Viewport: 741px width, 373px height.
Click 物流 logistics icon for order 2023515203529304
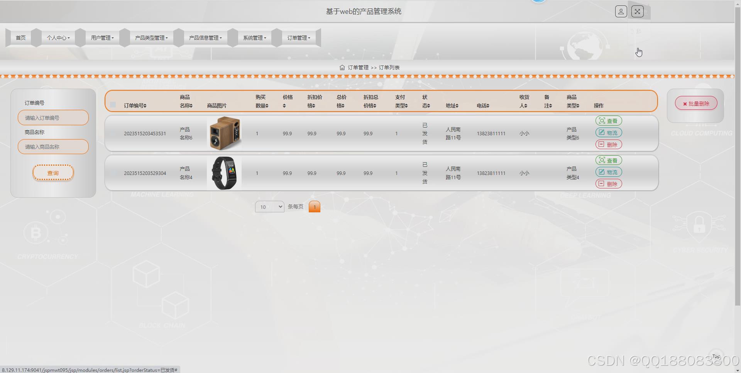click(x=609, y=172)
